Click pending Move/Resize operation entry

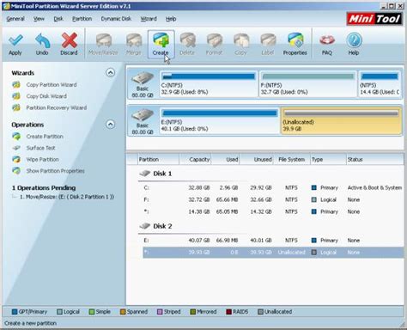[67, 197]
